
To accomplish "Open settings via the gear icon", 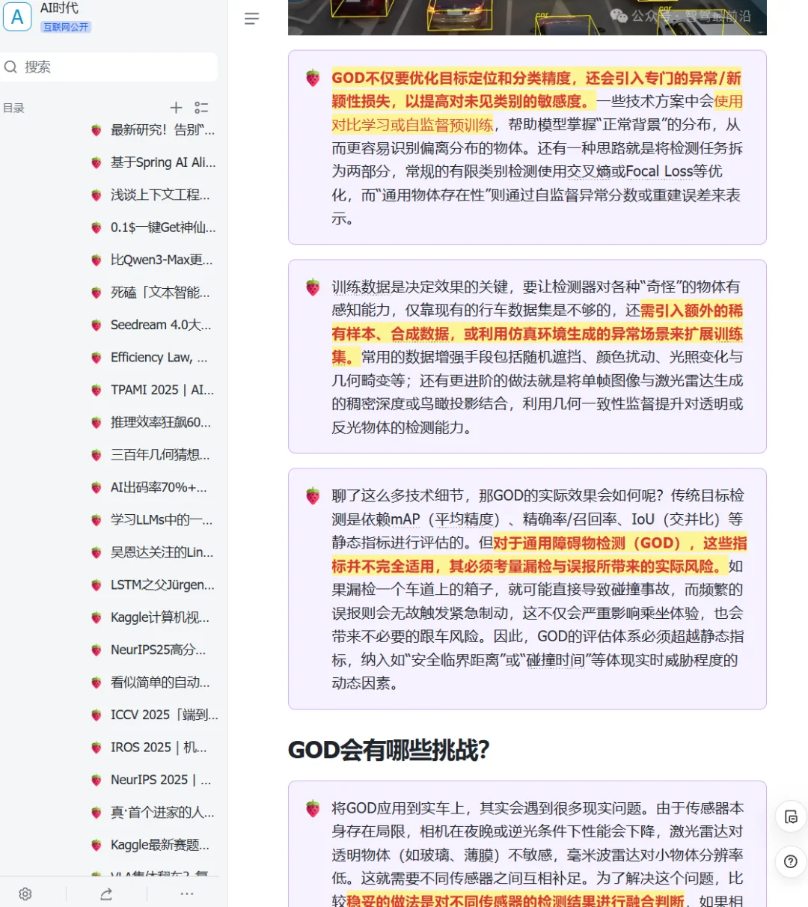I will click(x=25, y=894).
